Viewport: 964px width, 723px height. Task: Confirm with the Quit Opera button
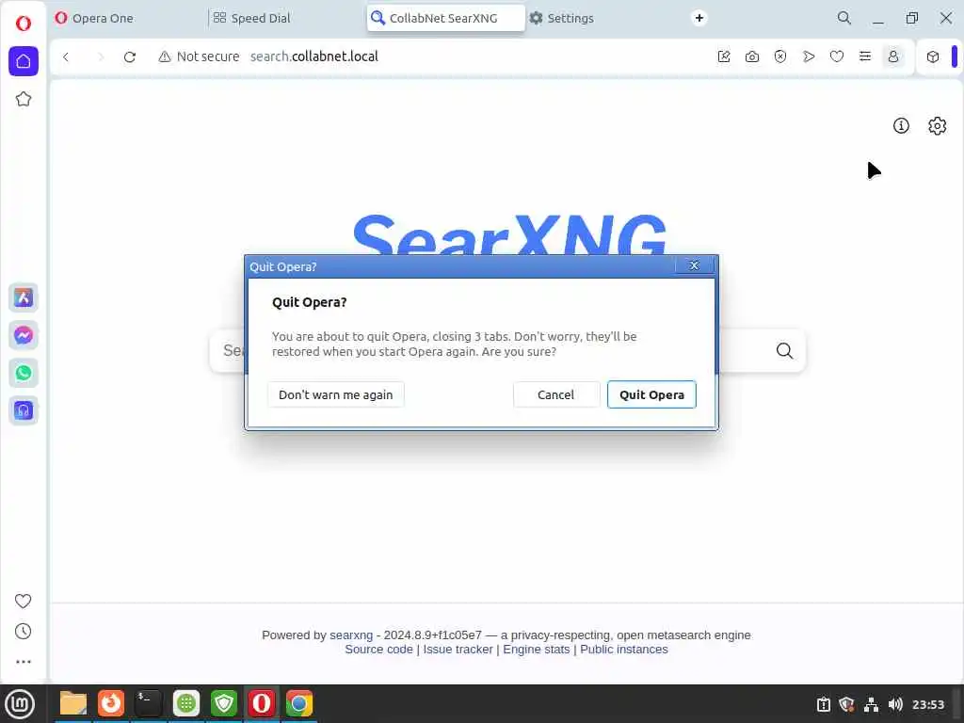pyautogui.click(x=651, y=394)
